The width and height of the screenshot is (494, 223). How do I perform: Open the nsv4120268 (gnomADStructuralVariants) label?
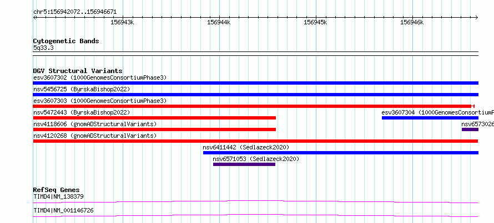[x=95, y=136]
